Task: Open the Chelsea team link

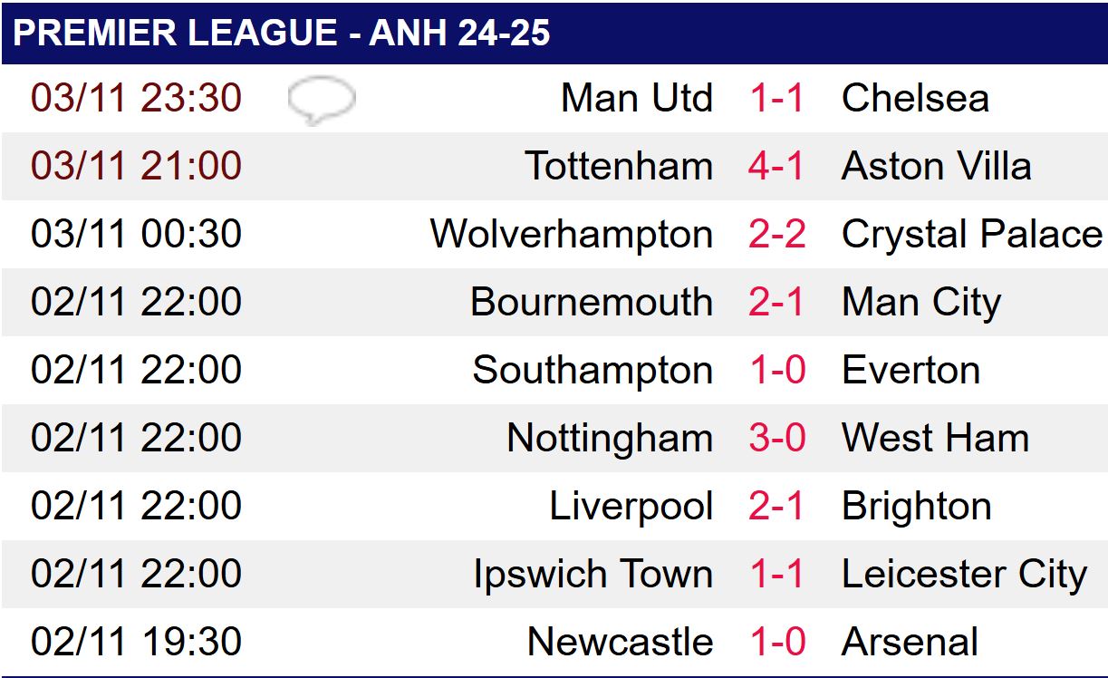Action: (x=915, y=98)
